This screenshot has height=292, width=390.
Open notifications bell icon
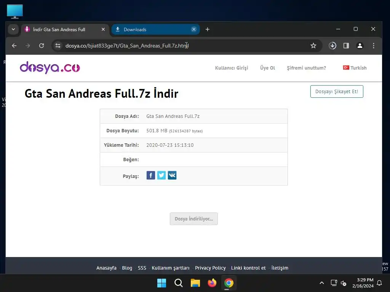[380, 283]
